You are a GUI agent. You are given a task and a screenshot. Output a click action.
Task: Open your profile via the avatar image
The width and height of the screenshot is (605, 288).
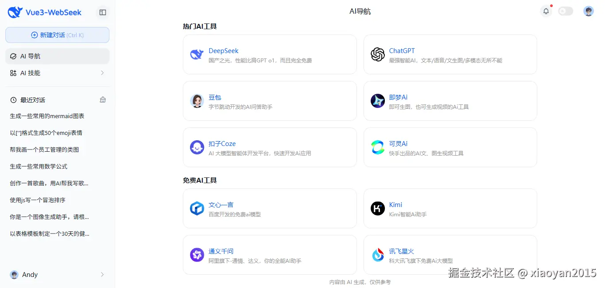[588, 11]
